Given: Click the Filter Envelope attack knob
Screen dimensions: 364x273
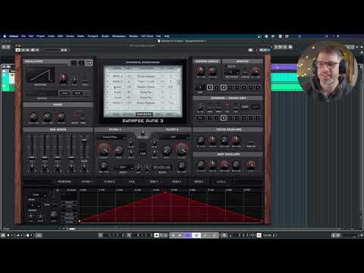Looking at the screenshot, I should coord(201,140).
